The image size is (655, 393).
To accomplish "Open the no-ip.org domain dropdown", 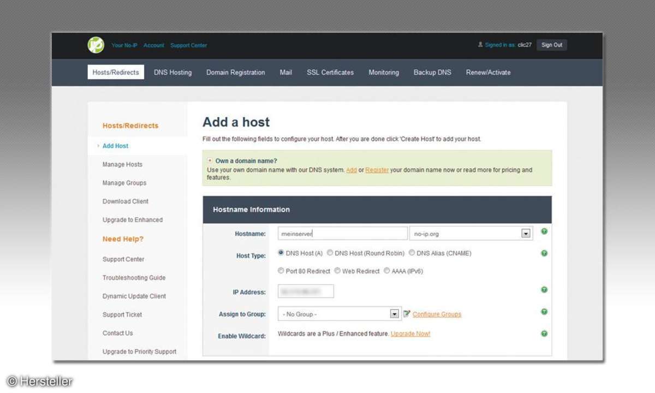I will 471,234.
